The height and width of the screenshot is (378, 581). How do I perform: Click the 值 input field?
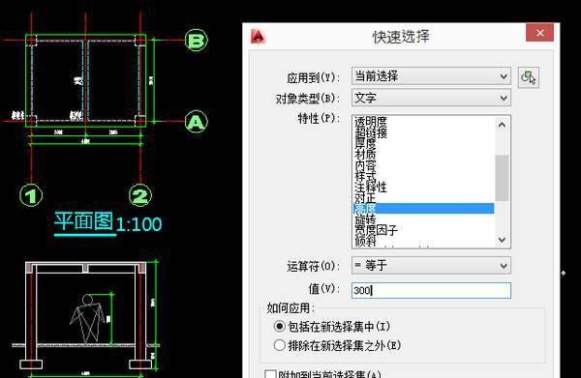pos(431,290)
